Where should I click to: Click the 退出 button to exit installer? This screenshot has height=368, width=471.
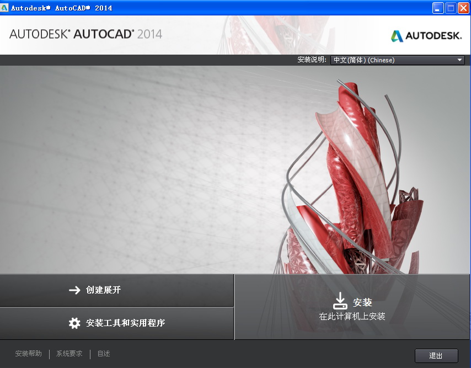[x=436, y=355]
